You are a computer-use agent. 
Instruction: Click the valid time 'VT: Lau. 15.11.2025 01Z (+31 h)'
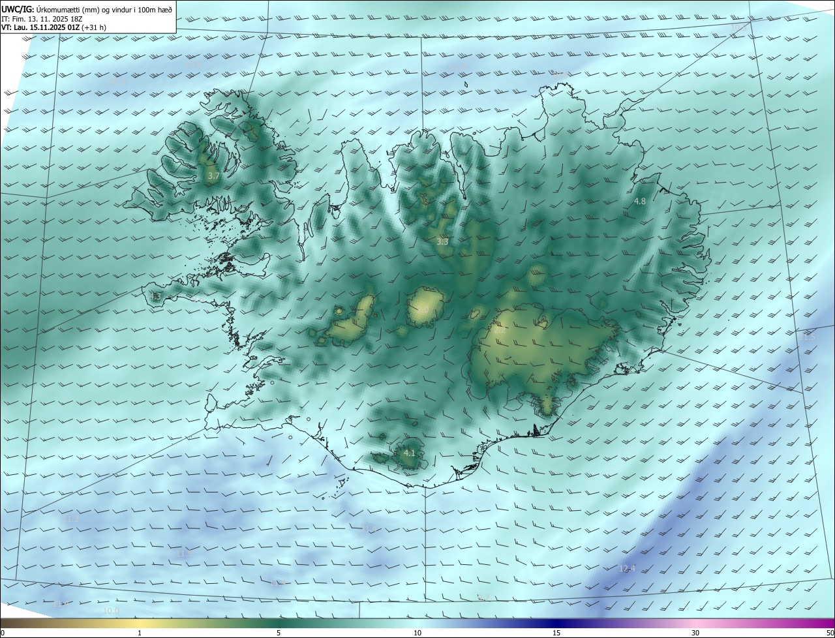[53, 27]
